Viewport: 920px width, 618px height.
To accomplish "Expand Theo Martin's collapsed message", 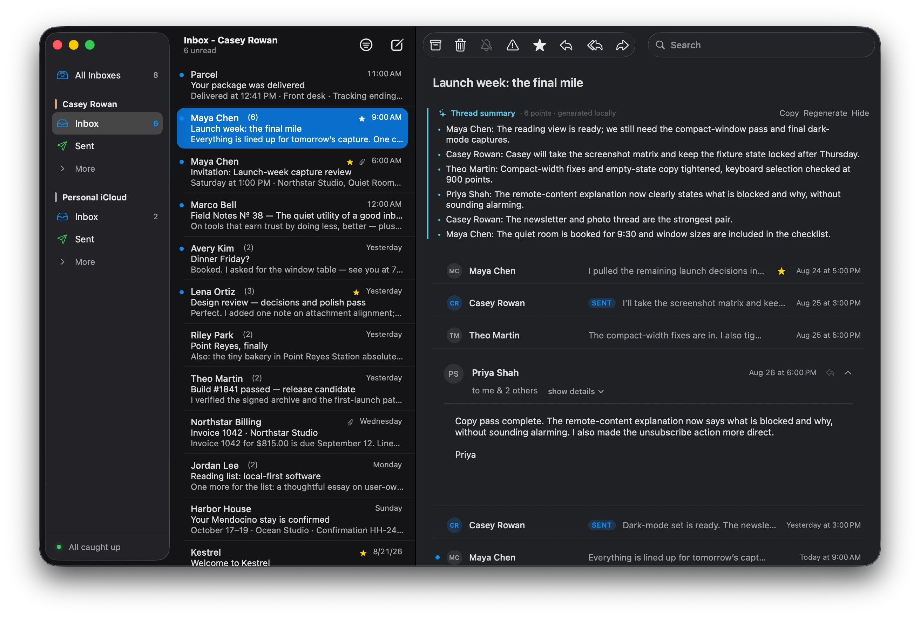I will point(648,335).
